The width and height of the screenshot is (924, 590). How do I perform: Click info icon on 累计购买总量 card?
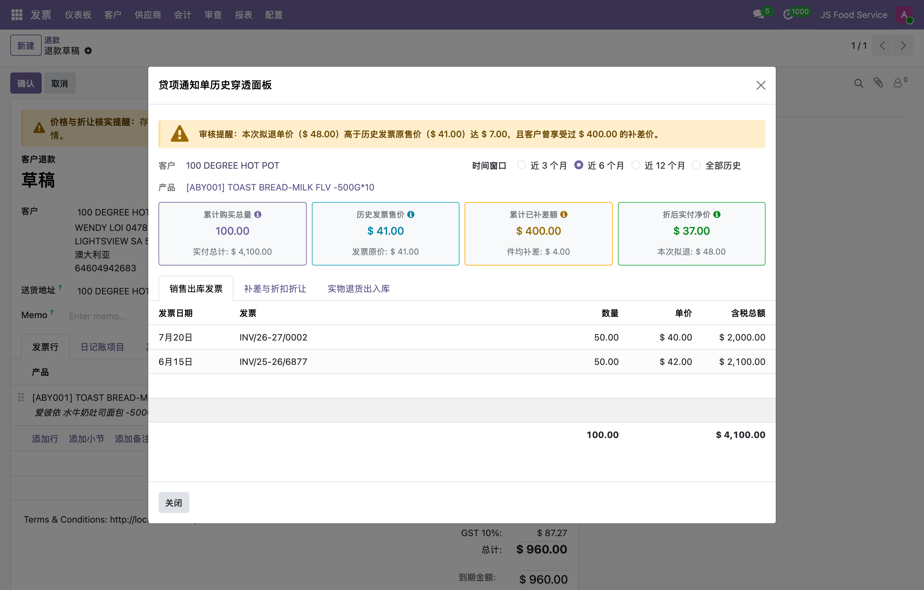tap(258, 215)
